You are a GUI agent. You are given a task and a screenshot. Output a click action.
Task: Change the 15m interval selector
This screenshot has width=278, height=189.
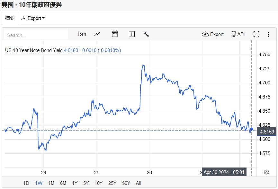point(81,34)
